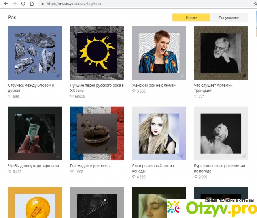Viewport: 257px width, 218px height.
Task: Click the browser forward arrow
Action: pyautogui.click(x=14, y=4)
